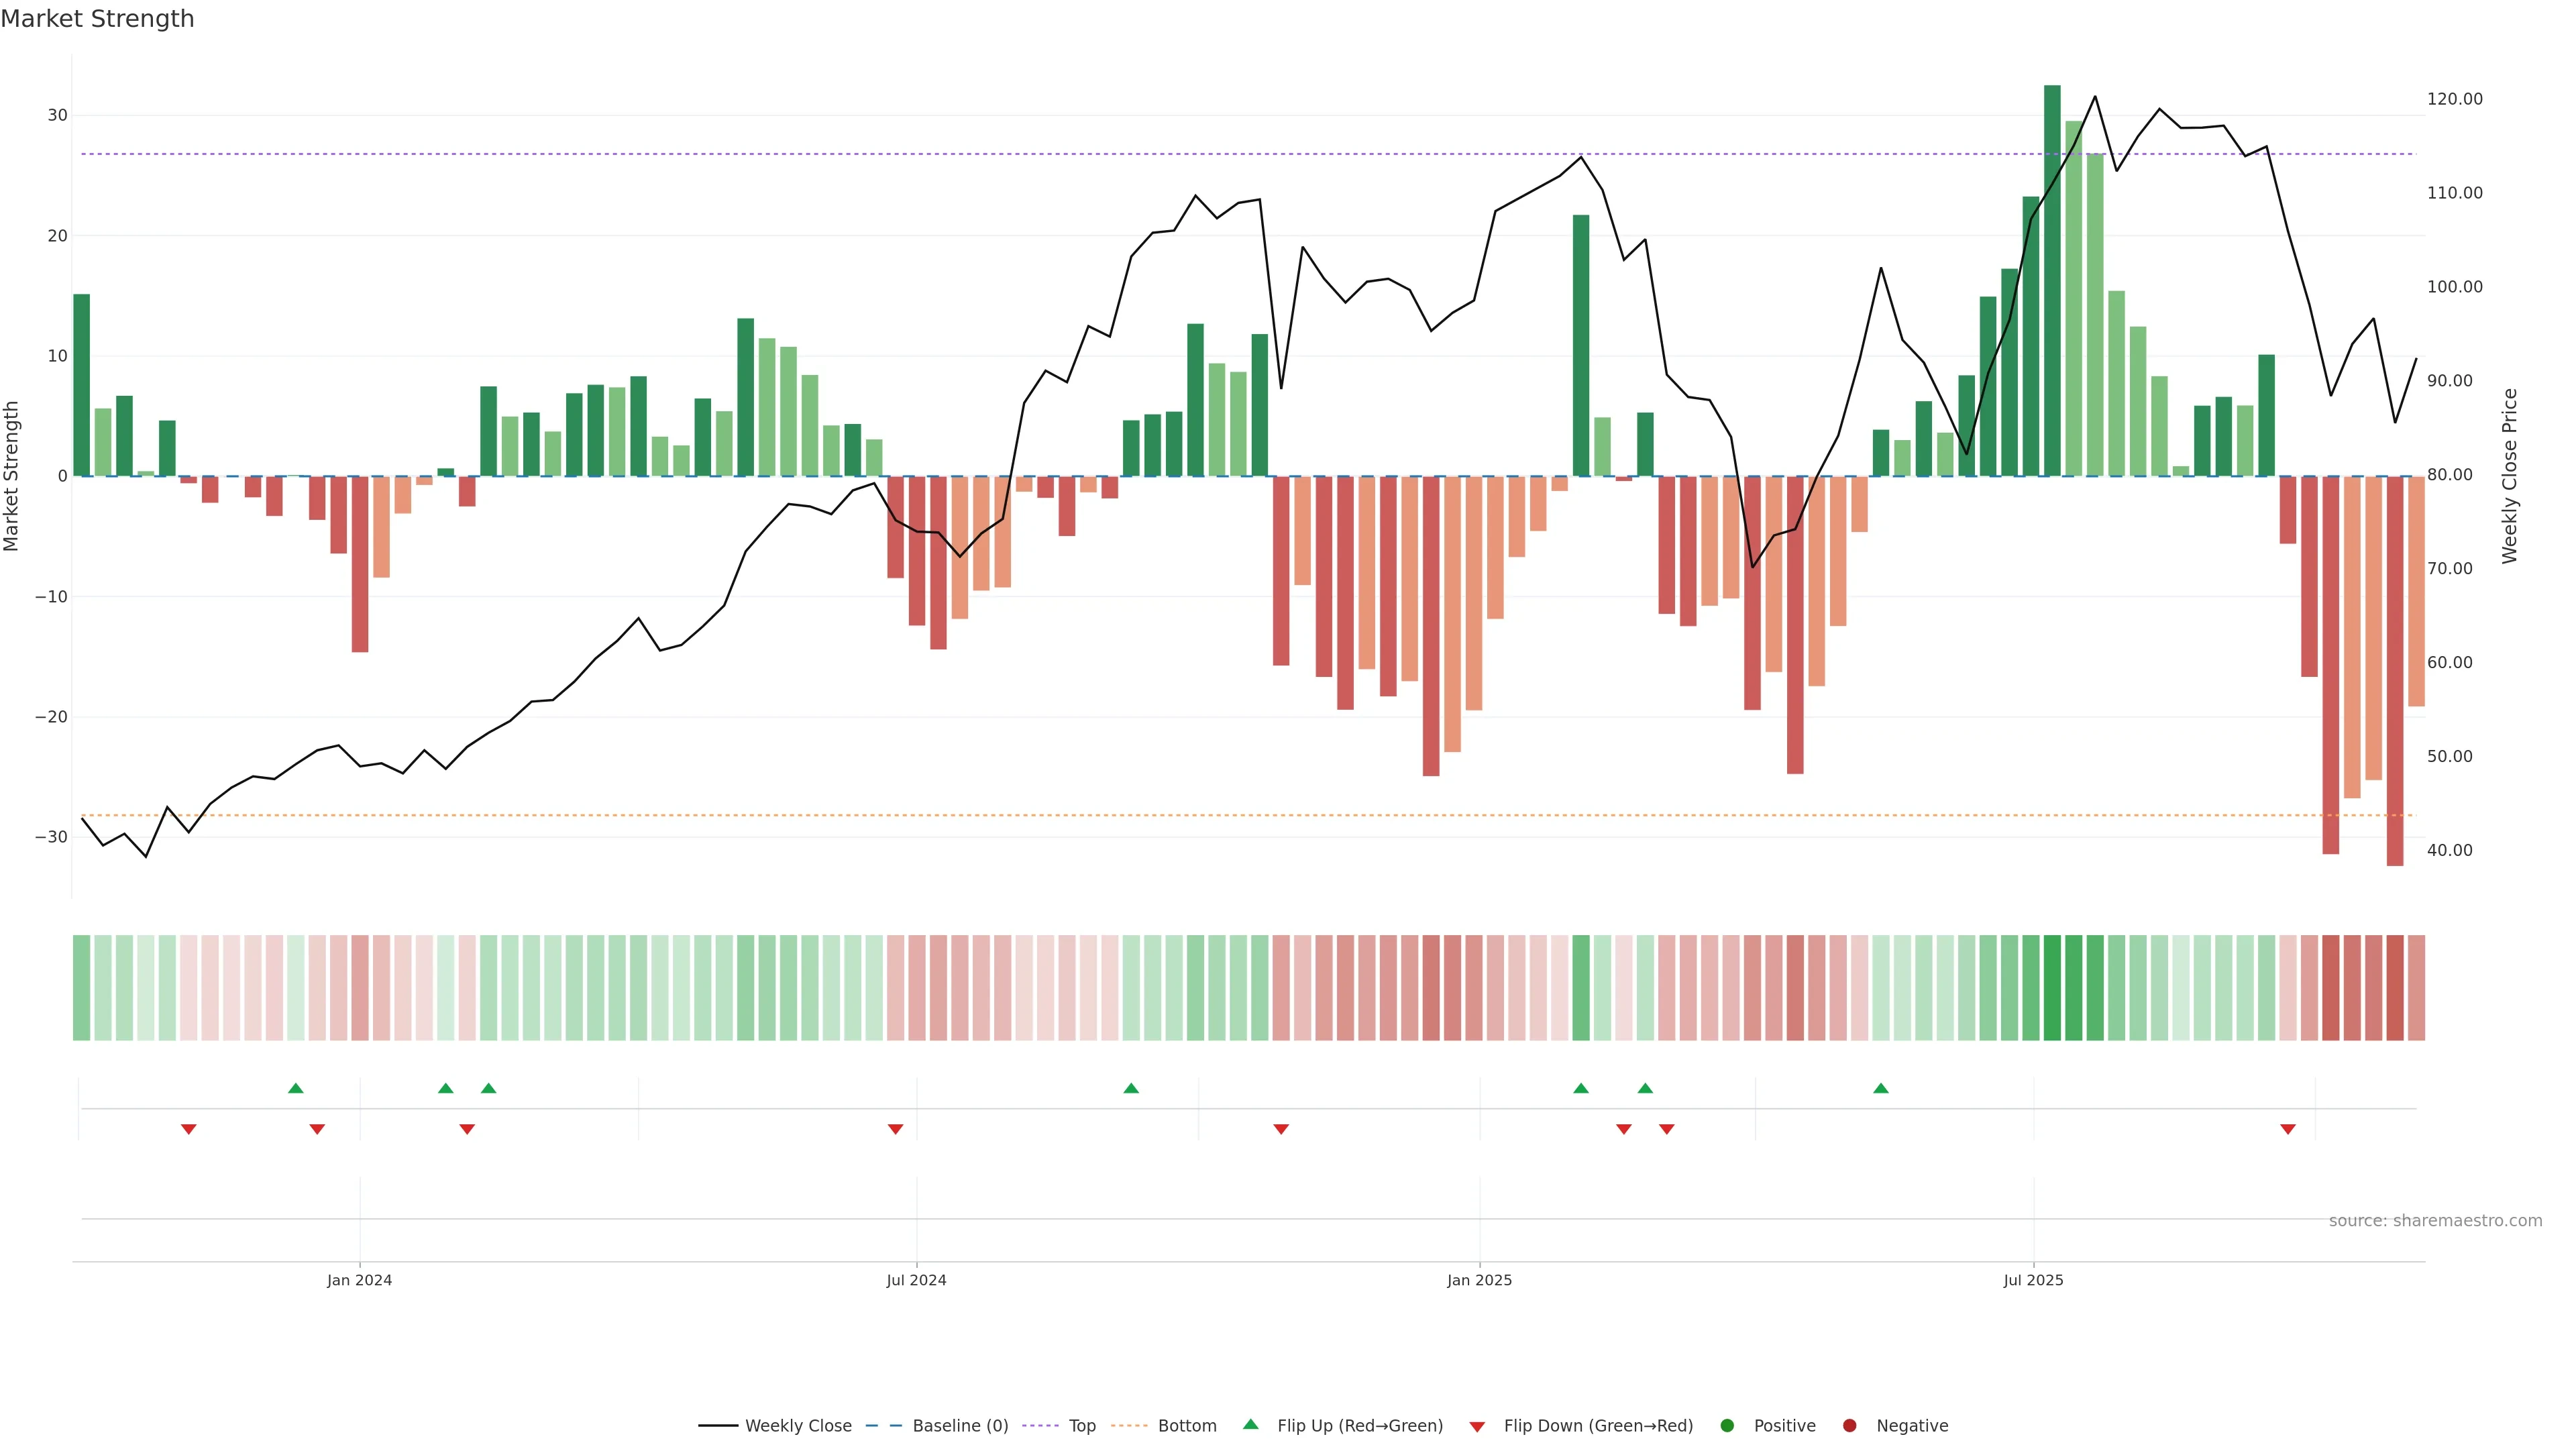Click the Jan 2025 x-axis label
Viewport: 2576px width, 1449px height.
(1479, 1280)
